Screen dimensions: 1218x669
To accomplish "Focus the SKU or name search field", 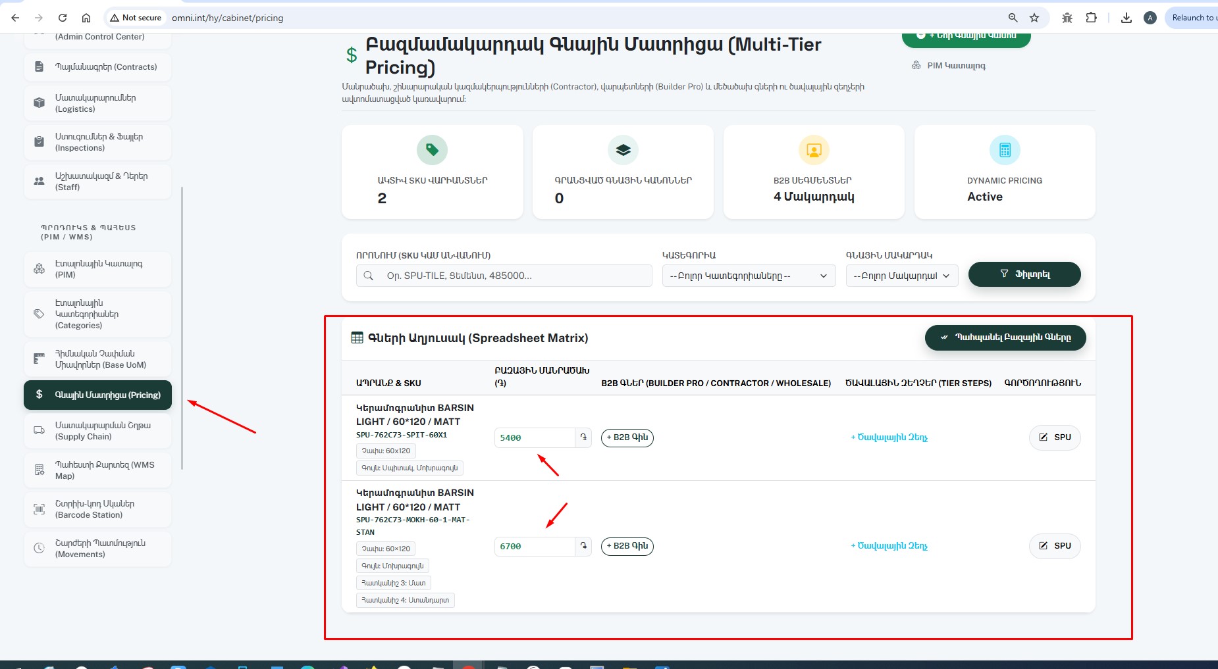I will point(504,276).
